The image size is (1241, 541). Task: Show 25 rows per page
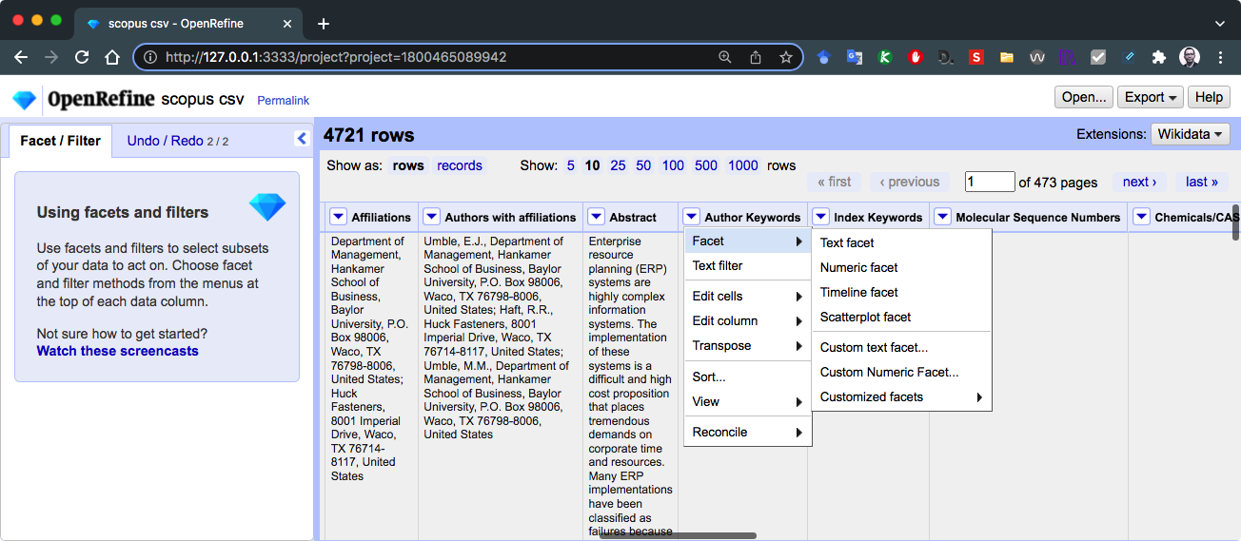618,165
